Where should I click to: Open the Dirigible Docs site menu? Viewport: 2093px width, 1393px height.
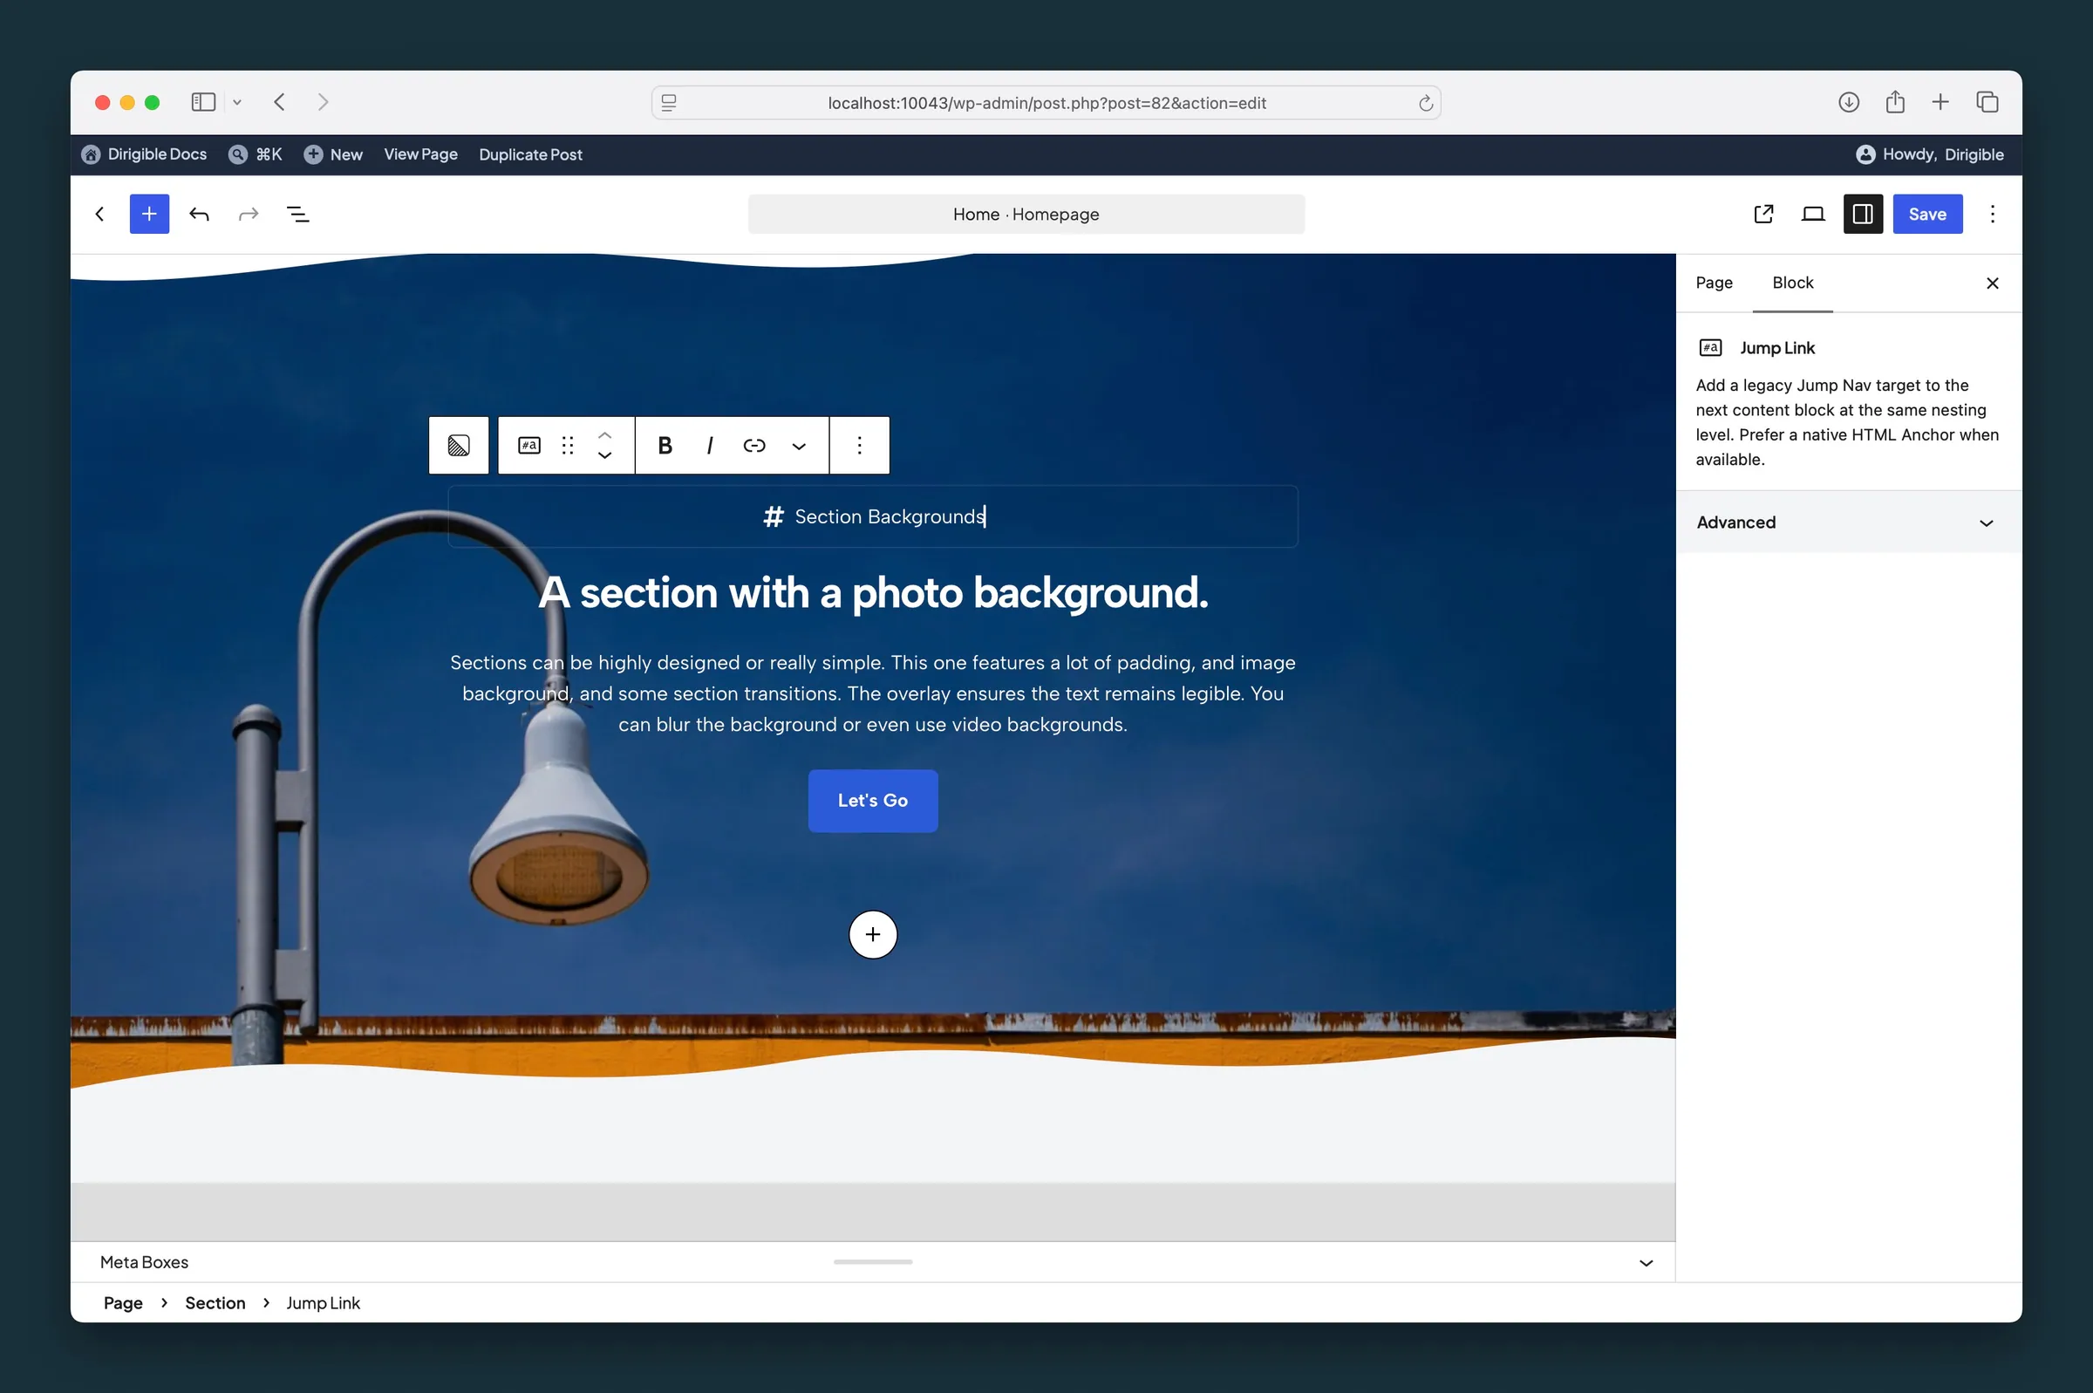click(x=144, y=154)
